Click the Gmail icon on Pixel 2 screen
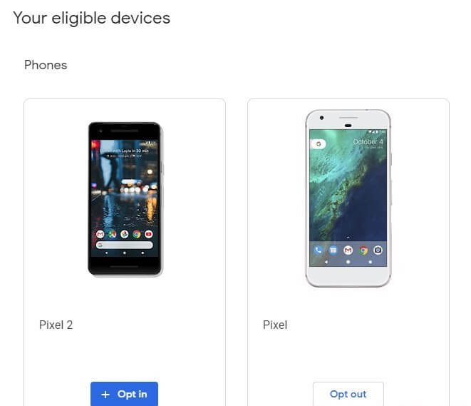Screen dimensions: 471x406 (x=100, y=234)
